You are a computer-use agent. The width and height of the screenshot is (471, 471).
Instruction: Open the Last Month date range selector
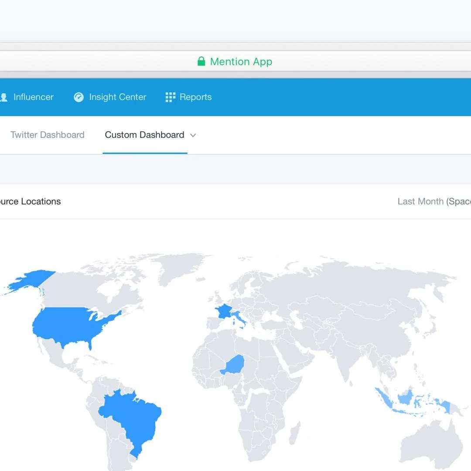tap(434, 201)
